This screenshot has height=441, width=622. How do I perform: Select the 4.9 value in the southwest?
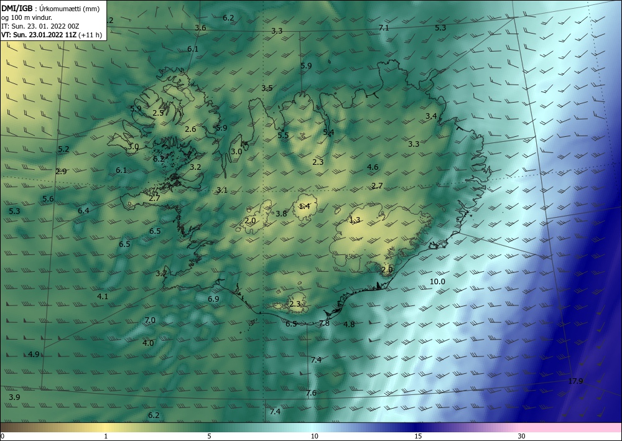pyautogui.click(x=34, y=354)
